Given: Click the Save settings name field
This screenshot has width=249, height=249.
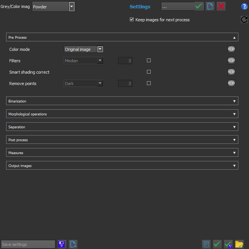Looking at the screenshot, I should tap(28, 244).
